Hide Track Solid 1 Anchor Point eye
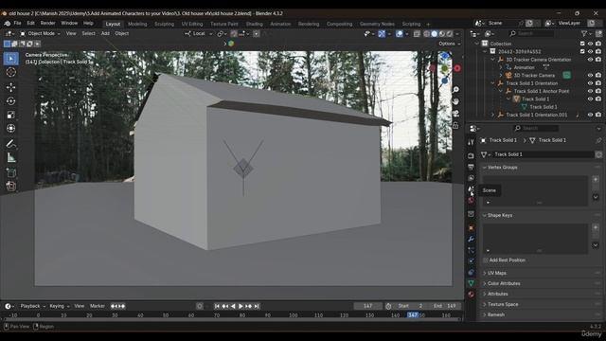 590,91
